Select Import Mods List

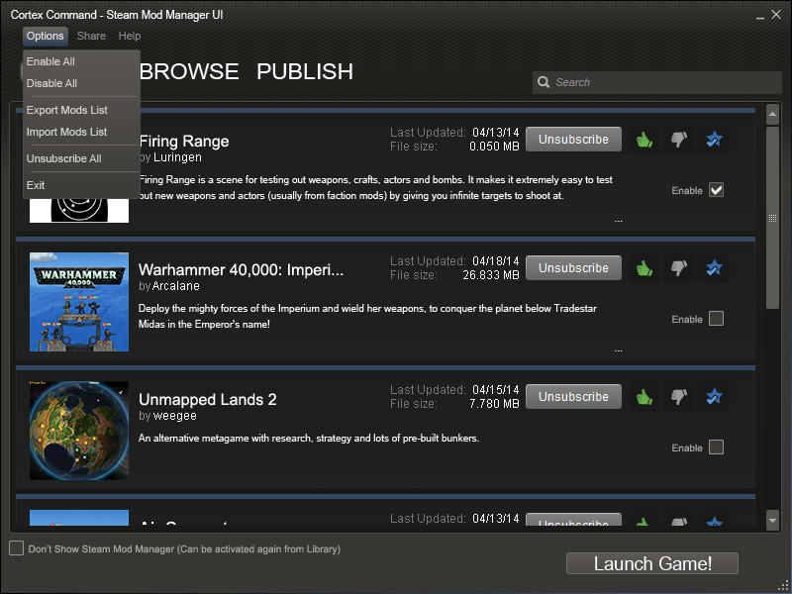pos(66,132)
